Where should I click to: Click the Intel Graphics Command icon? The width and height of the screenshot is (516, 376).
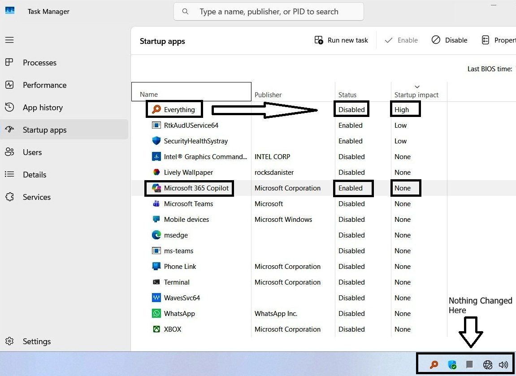click(x=156, y=156)
